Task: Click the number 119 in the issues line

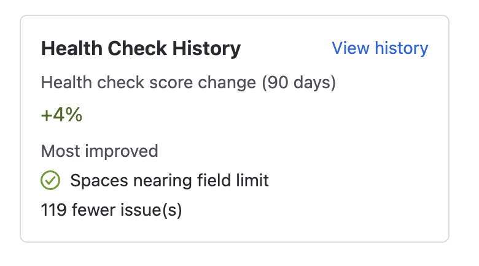Action: 54,210
